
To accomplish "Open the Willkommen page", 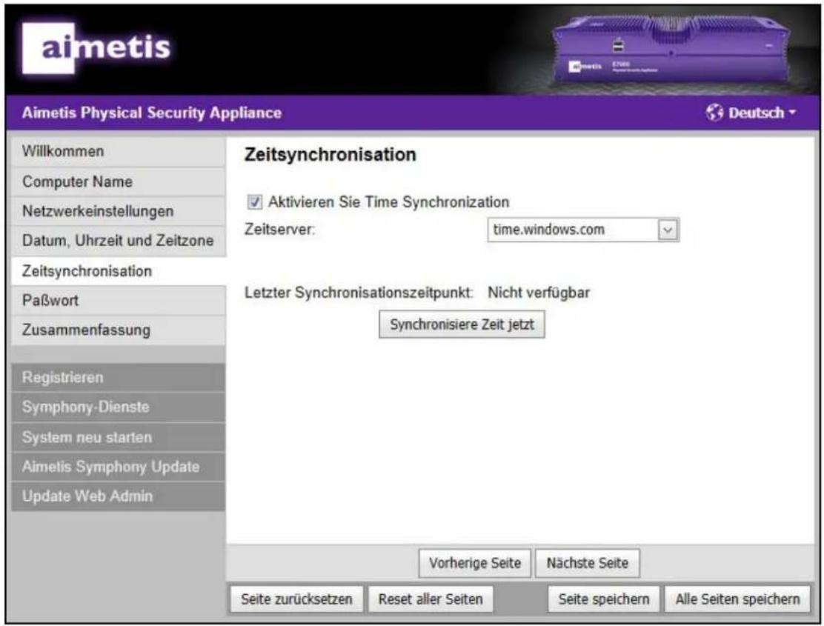I will pyautogui.click(x=119, y=151).
